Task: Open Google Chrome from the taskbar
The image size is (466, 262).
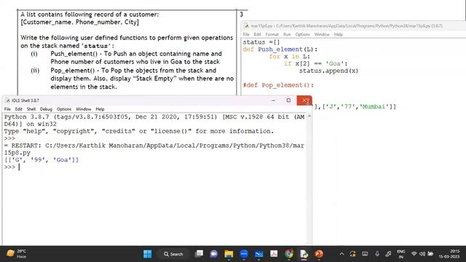Action: pyautogui.click(x=289, y=254)
